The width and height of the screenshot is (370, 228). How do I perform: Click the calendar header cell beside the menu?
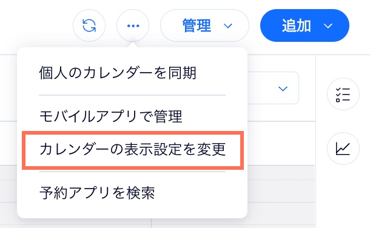pos(281,143)
